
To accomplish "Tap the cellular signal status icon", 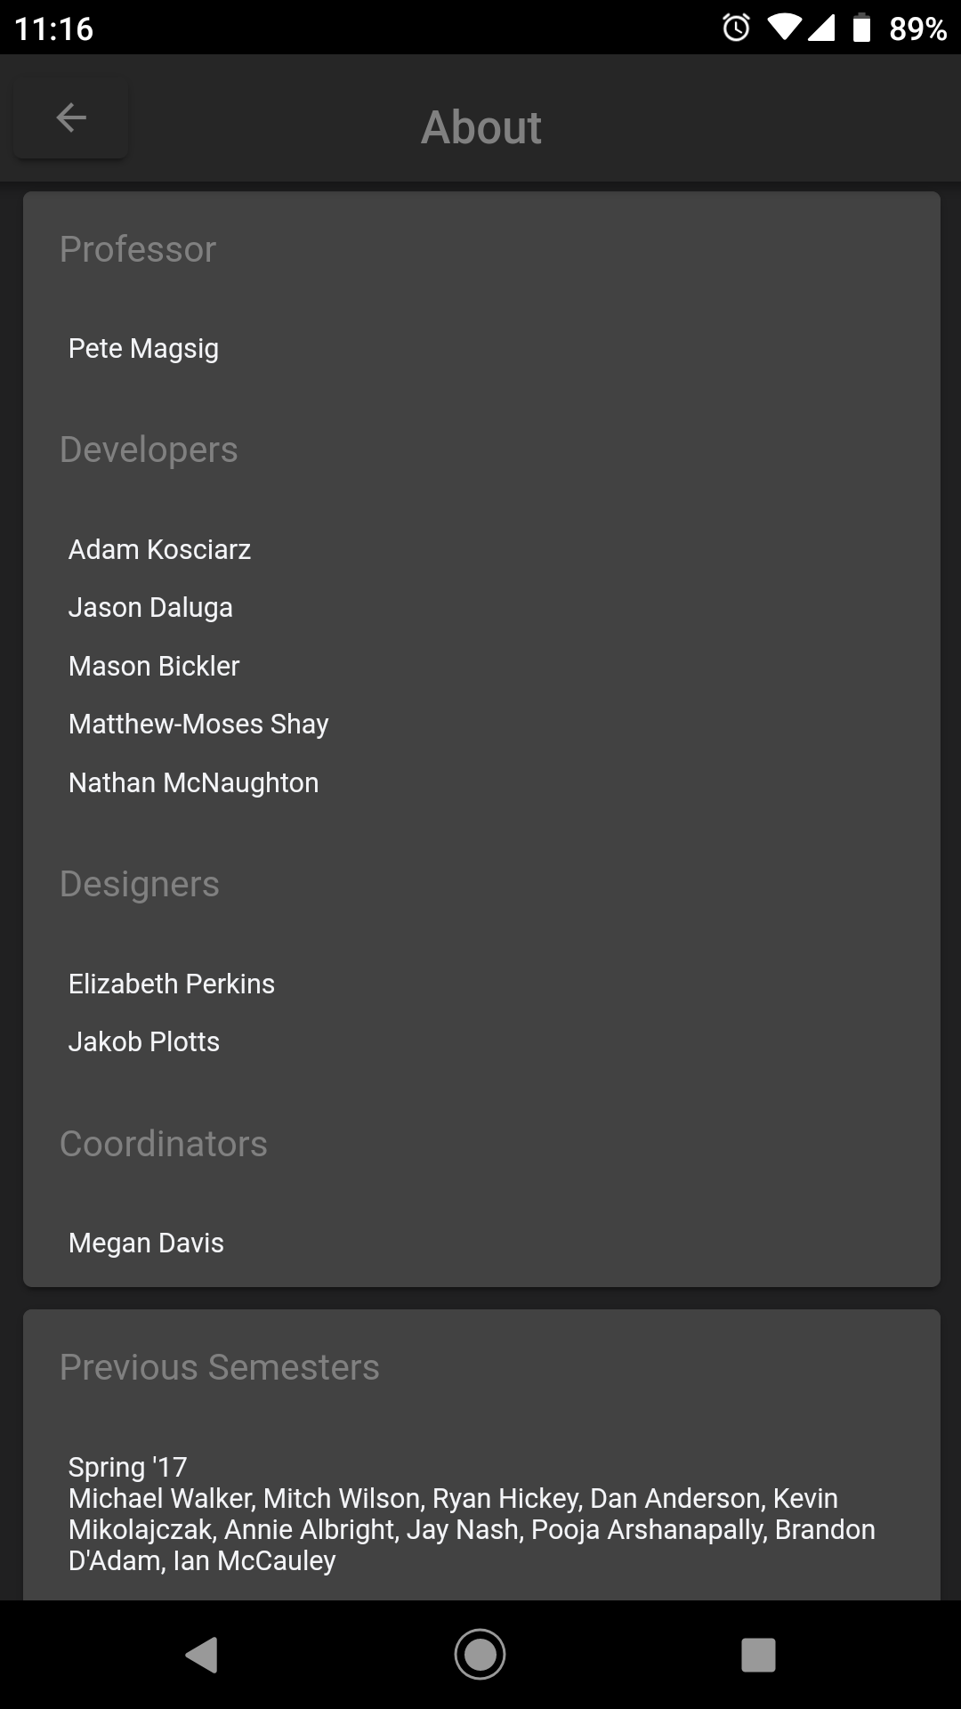I will tap(821, 28).
